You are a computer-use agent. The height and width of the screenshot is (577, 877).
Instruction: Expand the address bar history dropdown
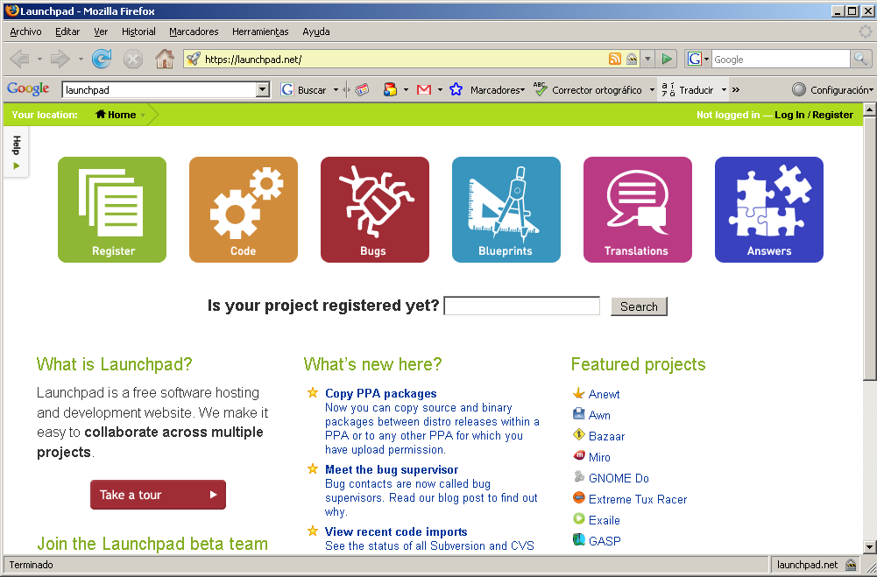pos(647,59)
